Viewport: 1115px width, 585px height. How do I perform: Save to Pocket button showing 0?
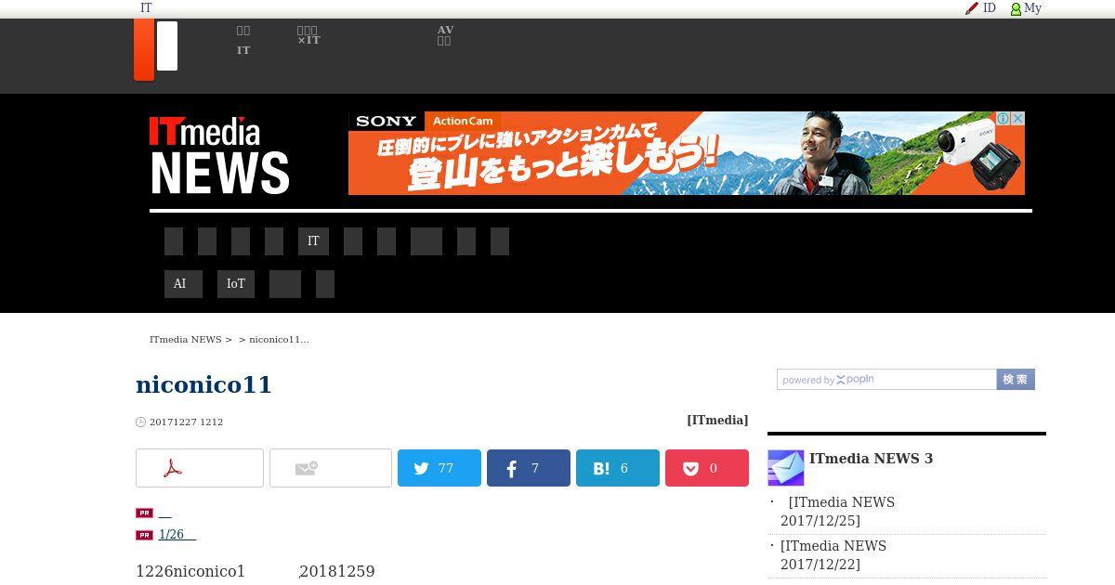click(x=707, y=468)
